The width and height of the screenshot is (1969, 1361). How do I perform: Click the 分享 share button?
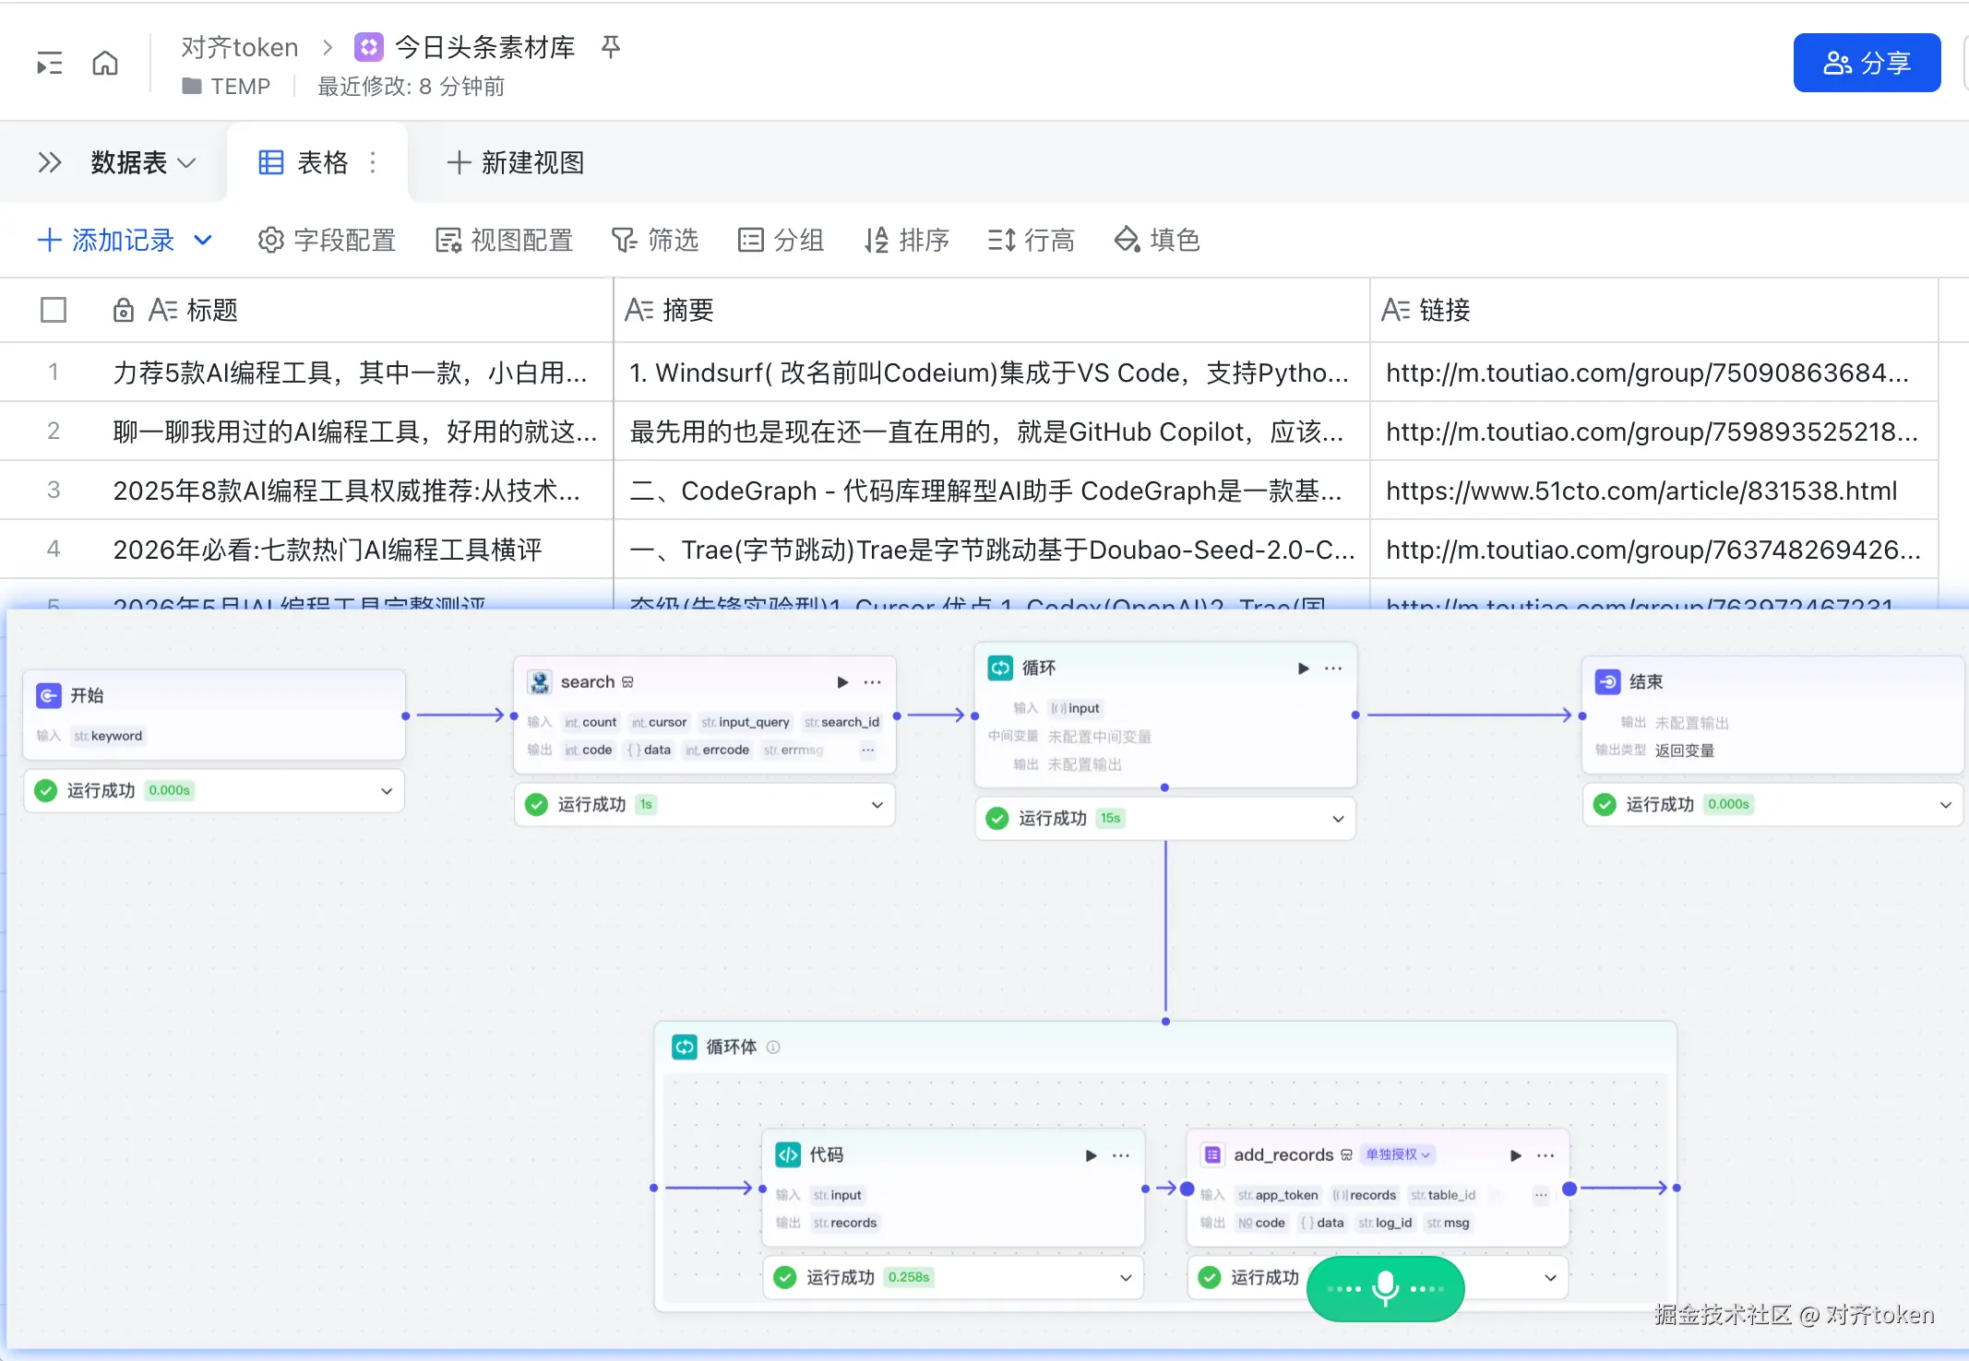(x=1867, y=63)
